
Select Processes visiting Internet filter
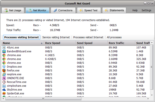21,37
